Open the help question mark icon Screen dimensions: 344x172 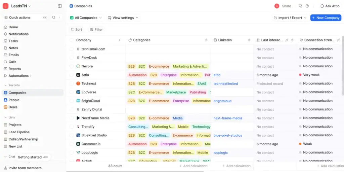pos(307,6)
